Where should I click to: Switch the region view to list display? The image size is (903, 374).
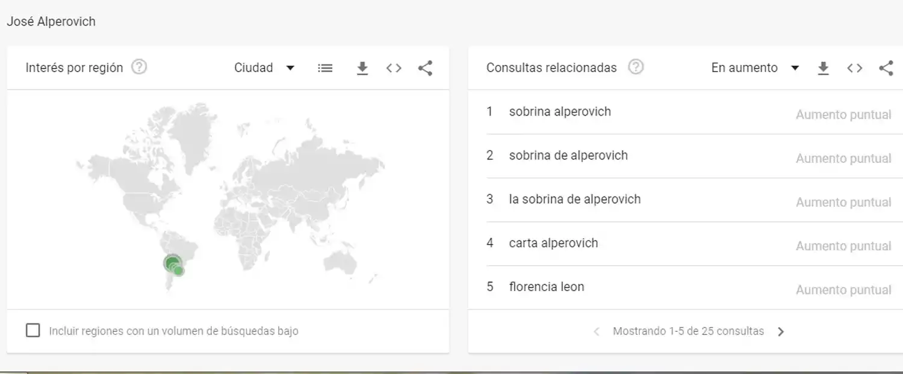(324, 68)
